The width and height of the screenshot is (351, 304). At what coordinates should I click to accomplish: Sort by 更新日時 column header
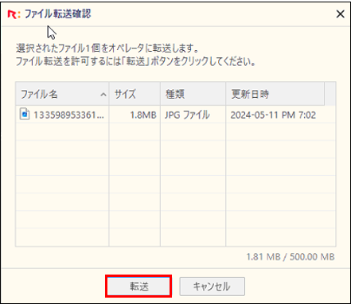pyautogui.click(x=275, y=94)
